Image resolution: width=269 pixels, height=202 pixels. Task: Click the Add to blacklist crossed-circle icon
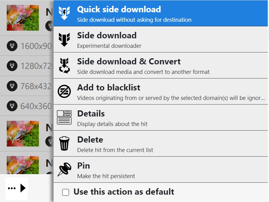pyautogui.click(x=64, y=91)
